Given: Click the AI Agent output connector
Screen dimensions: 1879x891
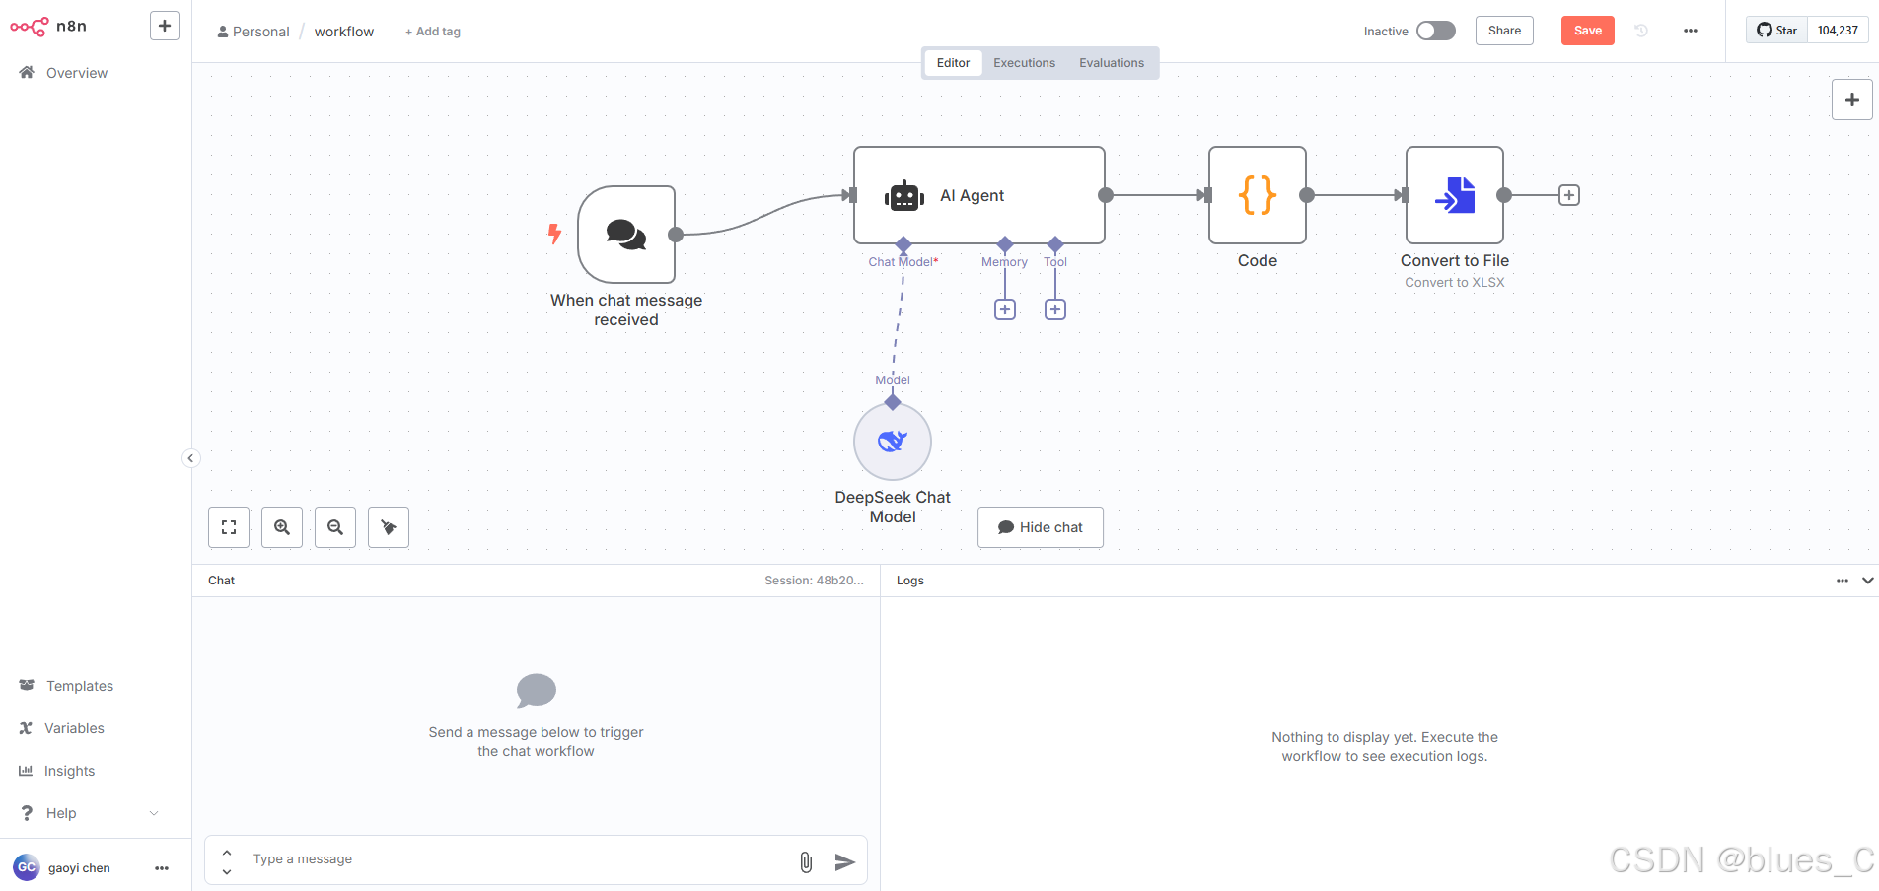Looking at the screenshot, I should [1106, 195].
